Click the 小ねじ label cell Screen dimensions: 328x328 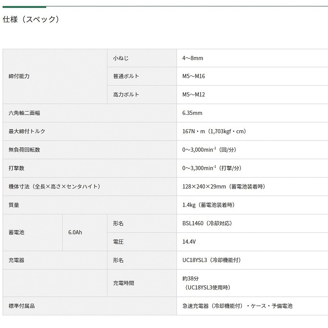click(142, 58)
